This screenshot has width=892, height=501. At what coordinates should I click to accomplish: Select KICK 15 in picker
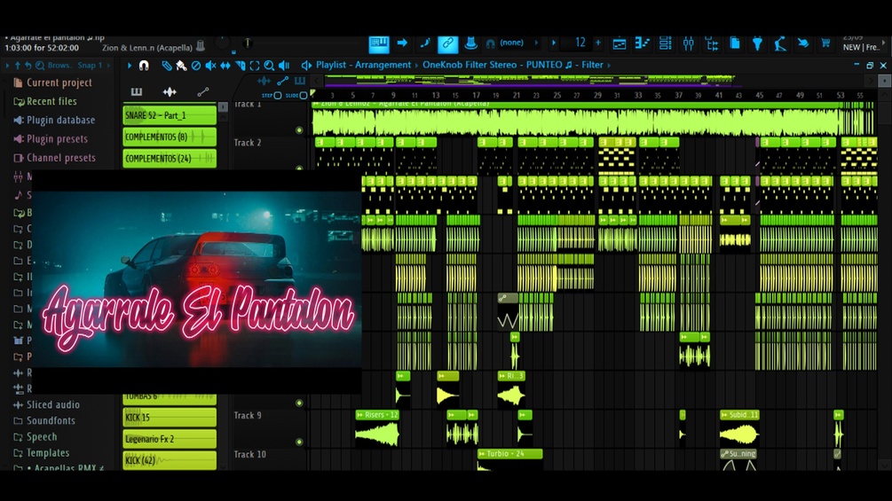(x=170, y=418)
